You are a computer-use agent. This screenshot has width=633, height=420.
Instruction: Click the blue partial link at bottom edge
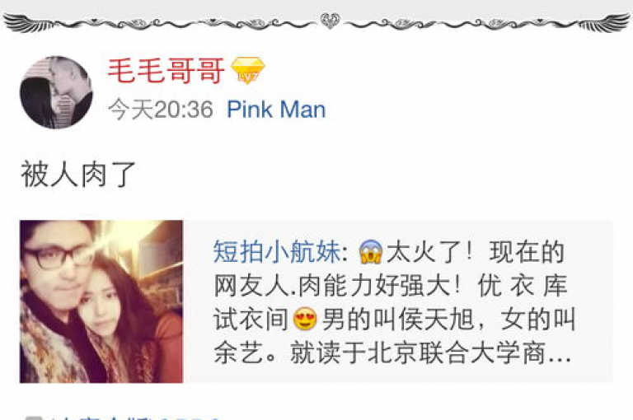pyautogui.click(x=190, y=418)
